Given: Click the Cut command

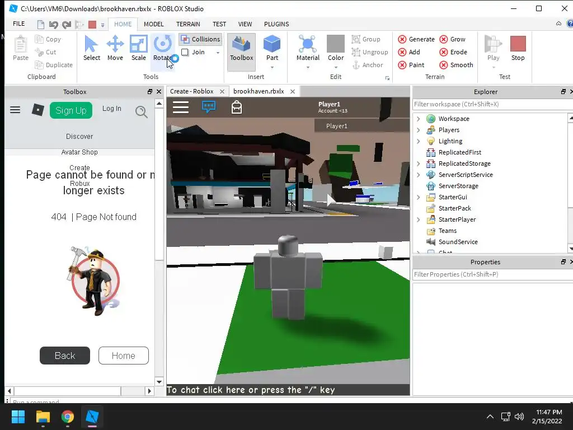Looking at the screenshot, I should click(x=45, y=52).
